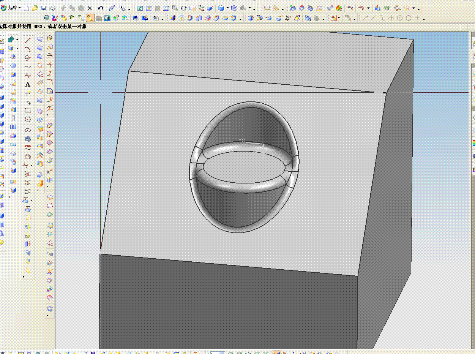475x354 pixels.
Task: Delete the selected object with X icon
Action: pos(90,8)
